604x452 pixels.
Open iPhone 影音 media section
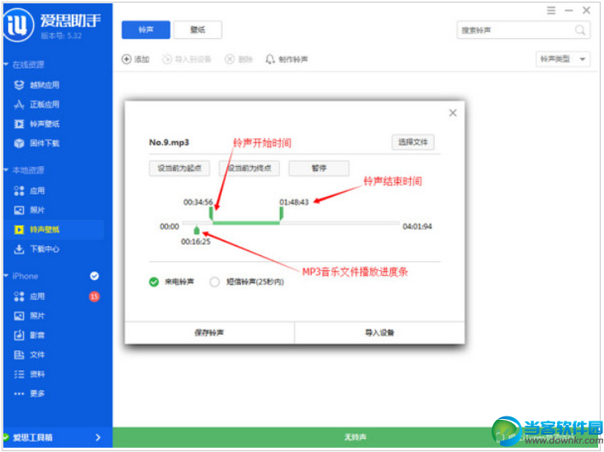pos(29,335)
